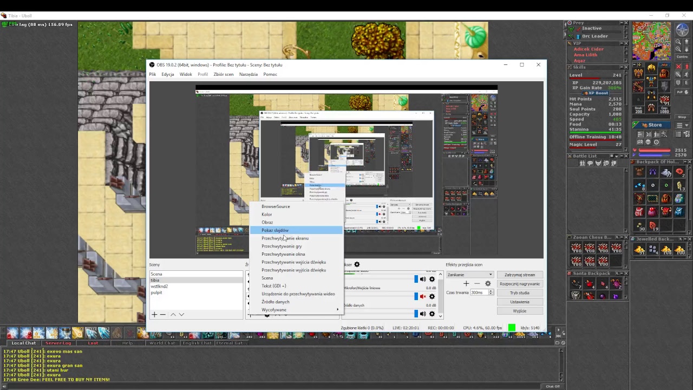The width and height of the screenshot is (693, 390).
Task: Open the Widok menu in OBS
Action: click(x=186, y=74)
